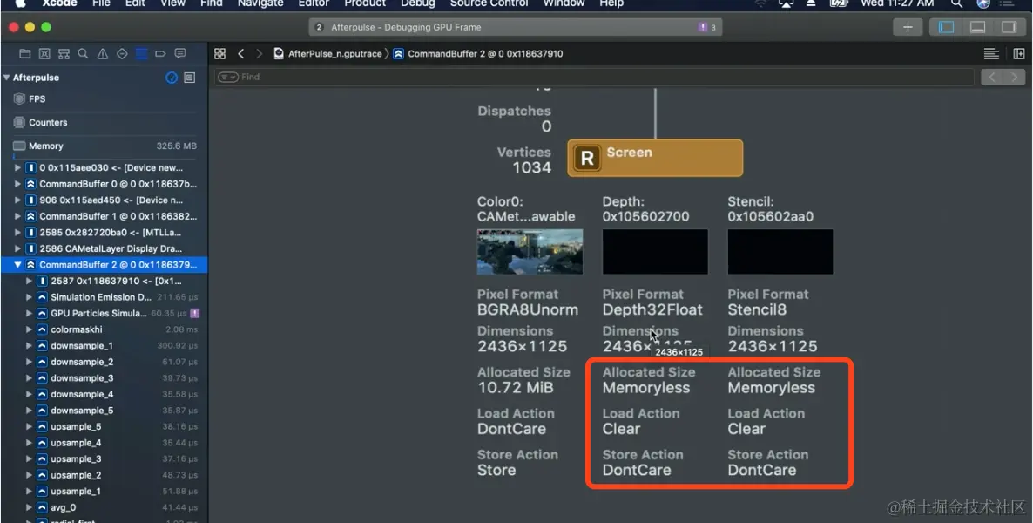This screenshot has height=523, width=1033.
Task: Open the Xcode menu
Action: tap(60, 3)
